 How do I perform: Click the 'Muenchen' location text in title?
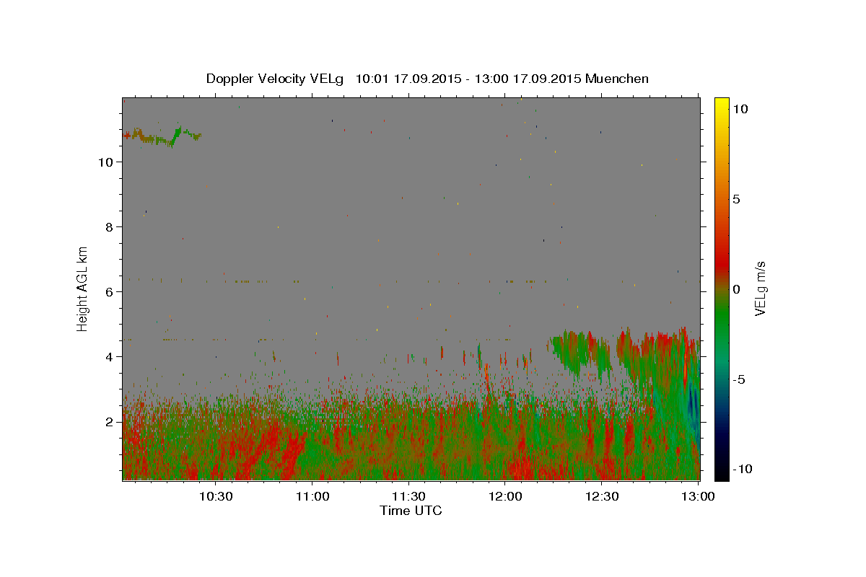click(617, 79)
